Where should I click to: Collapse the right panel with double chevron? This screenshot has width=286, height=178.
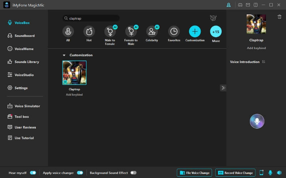click(223, 88)
